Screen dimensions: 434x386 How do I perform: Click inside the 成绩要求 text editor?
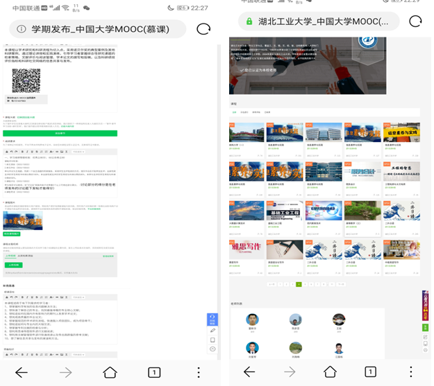[x=60, y=176]
